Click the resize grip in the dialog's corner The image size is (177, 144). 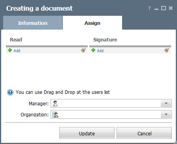tap(175, 142)
